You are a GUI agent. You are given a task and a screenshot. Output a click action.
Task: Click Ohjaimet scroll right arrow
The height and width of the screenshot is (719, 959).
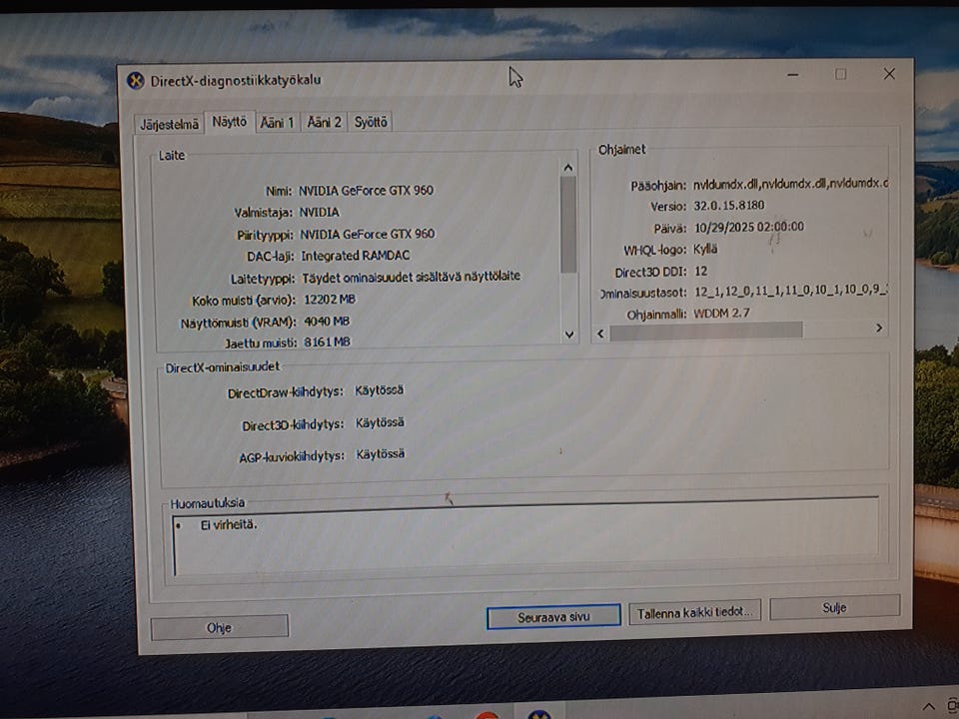click(879, 328)
